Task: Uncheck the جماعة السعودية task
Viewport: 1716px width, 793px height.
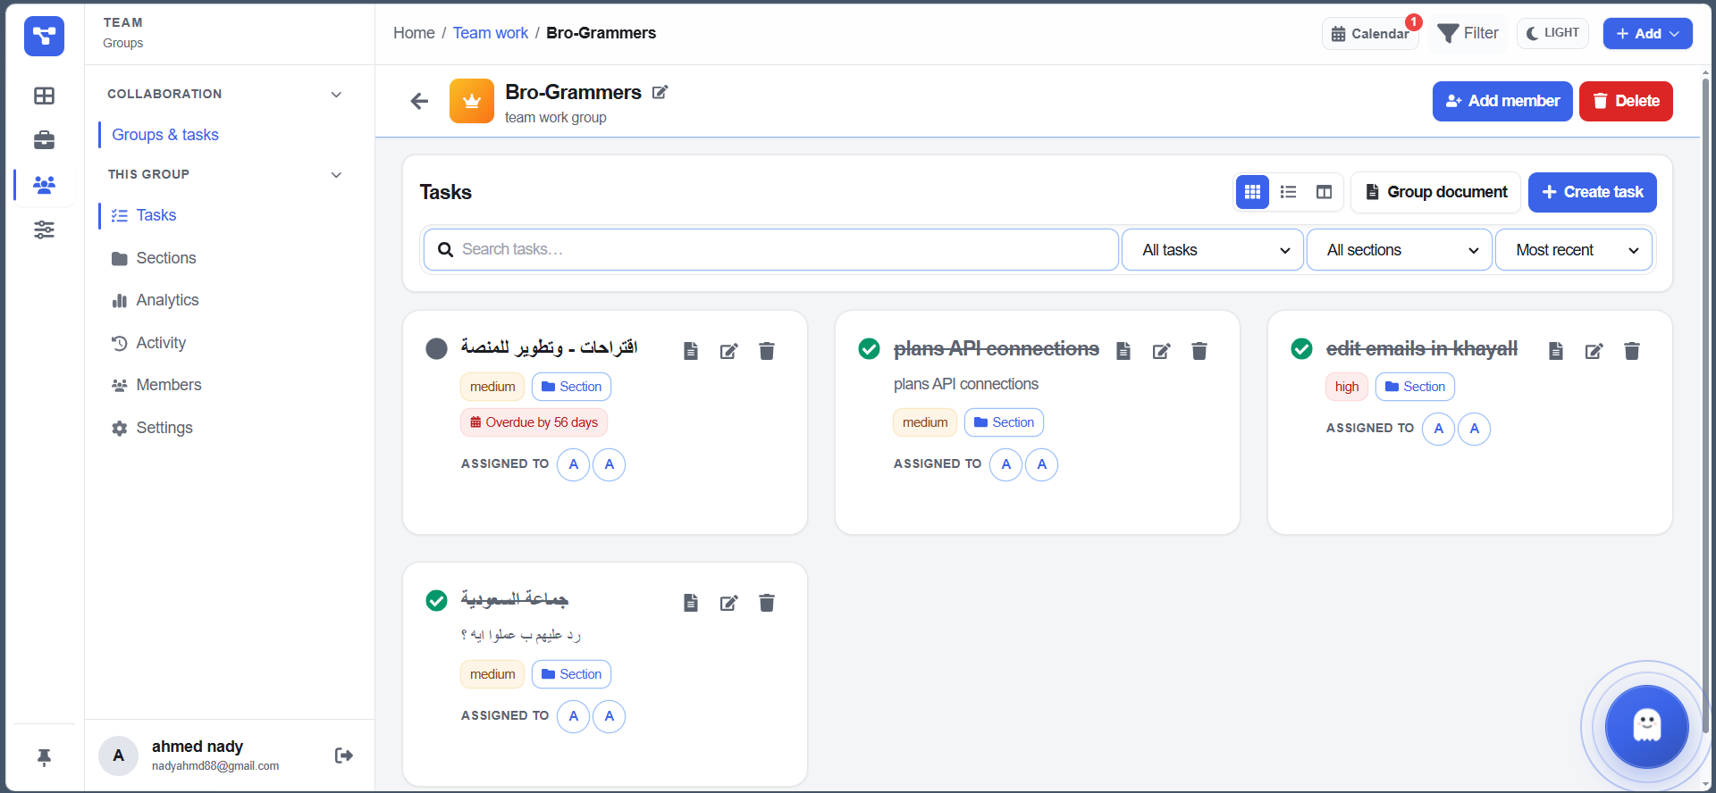Action: pyautogui.click(x=436, y=600)
